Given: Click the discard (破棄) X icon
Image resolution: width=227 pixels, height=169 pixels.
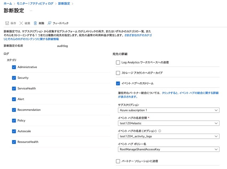Looking at the screenshot, I should tap(21, 23).
